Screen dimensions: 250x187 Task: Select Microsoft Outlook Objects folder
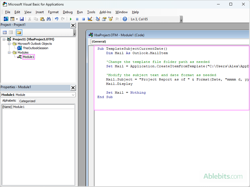(35, 44)
